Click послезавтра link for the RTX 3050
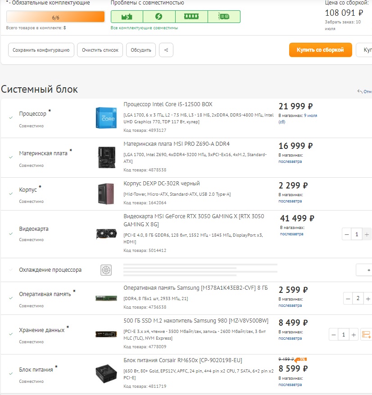Viewport: 372px width, 395px height. tap(291, 234)
